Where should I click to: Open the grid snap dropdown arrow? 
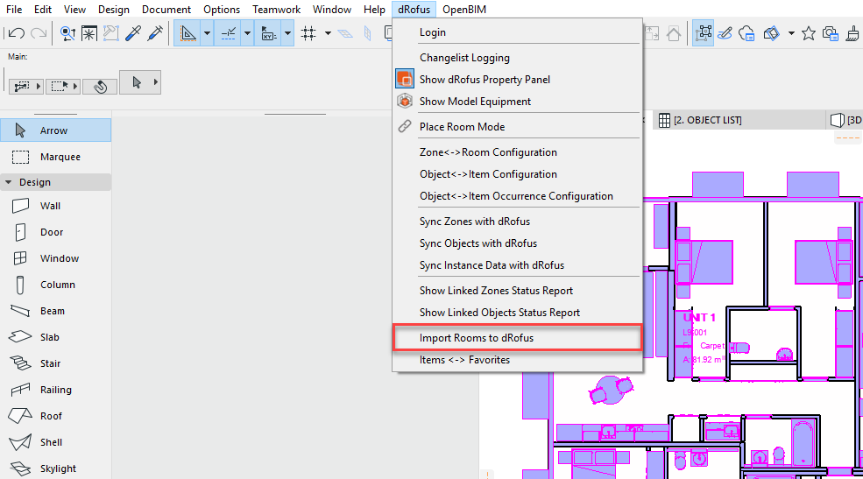[x=328, y=33]
